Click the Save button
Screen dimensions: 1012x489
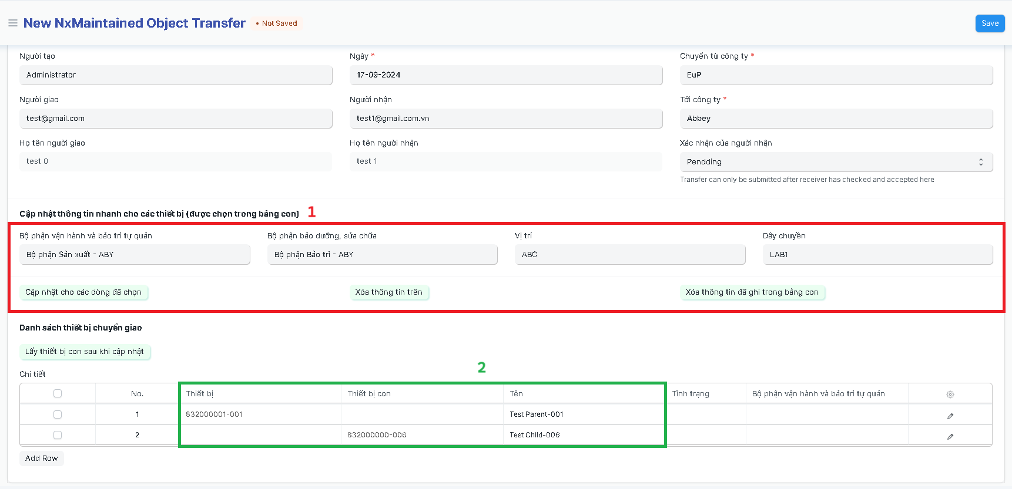coord(990,23)
